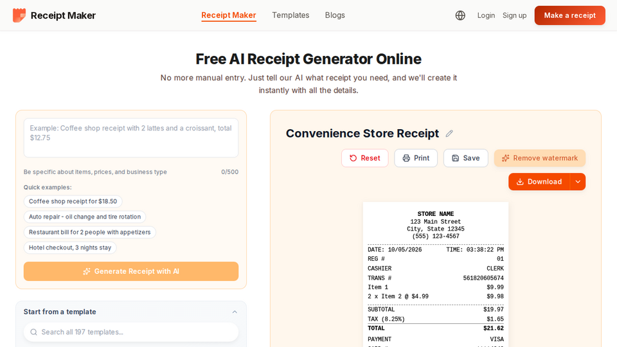Click the Receipt Maker logo icon
This screenshot has height=347, width=617.
[x=19, y=15]
